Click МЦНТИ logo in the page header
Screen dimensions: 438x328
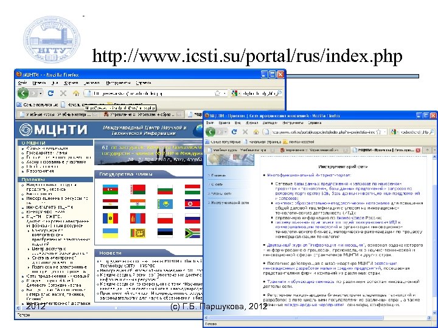pyautogui.click(x=54, y=130)
